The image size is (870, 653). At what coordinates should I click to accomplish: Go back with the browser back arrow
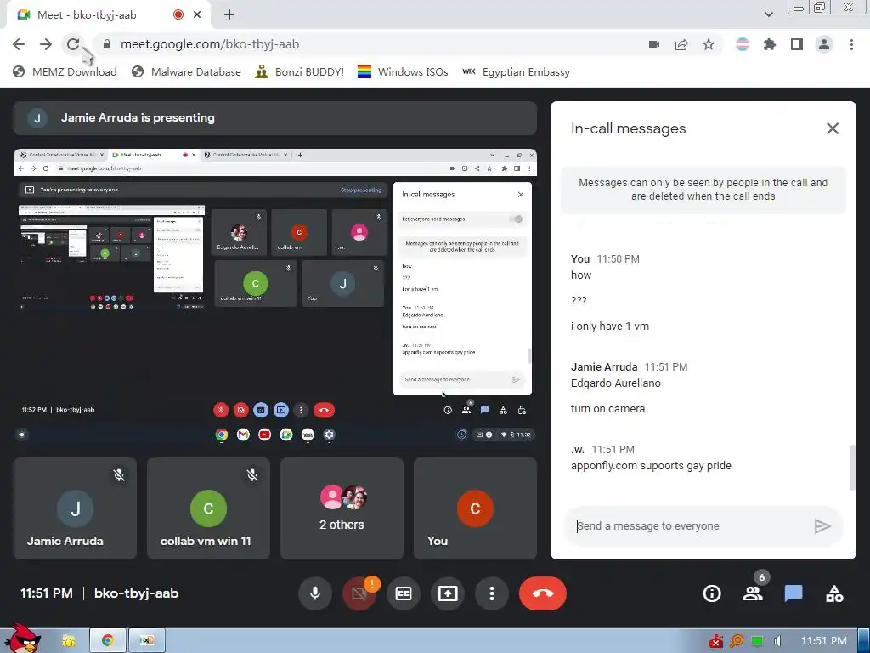pos(19,44)
